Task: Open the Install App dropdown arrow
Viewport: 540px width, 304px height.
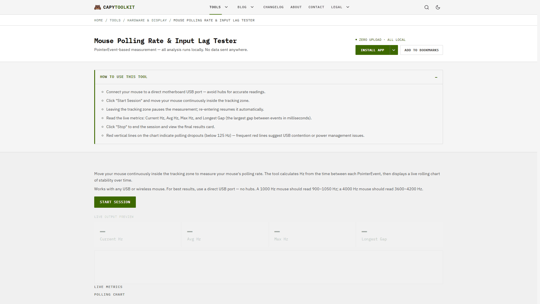Action: (394, 50)
